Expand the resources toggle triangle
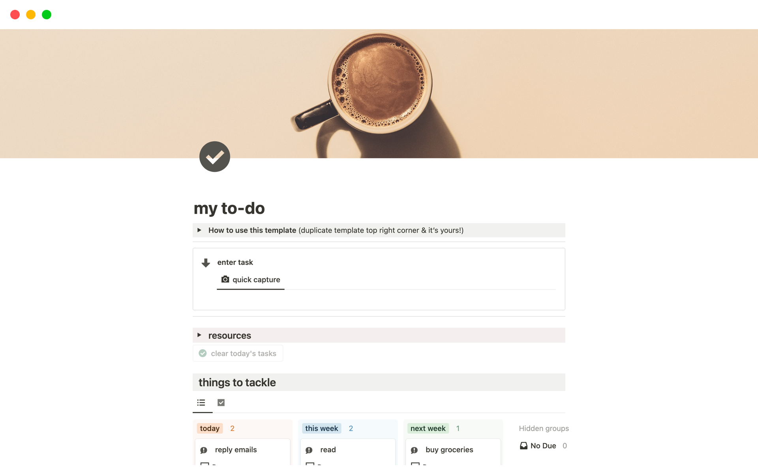The height and width of the screenshot is (473, 758). [199, 335]
